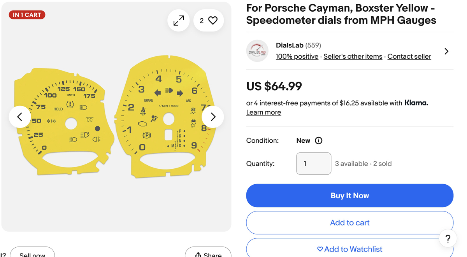Open Klarna Learn more link
Image resolution: width=467 pixels, height=257 pixels.
(263, 112)
